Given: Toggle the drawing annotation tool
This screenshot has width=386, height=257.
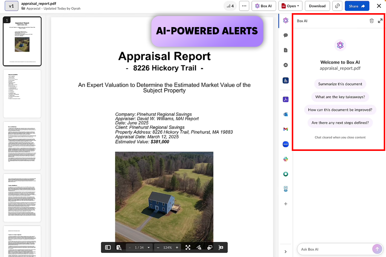Looking at the screenshot, I should pos(199,248).
